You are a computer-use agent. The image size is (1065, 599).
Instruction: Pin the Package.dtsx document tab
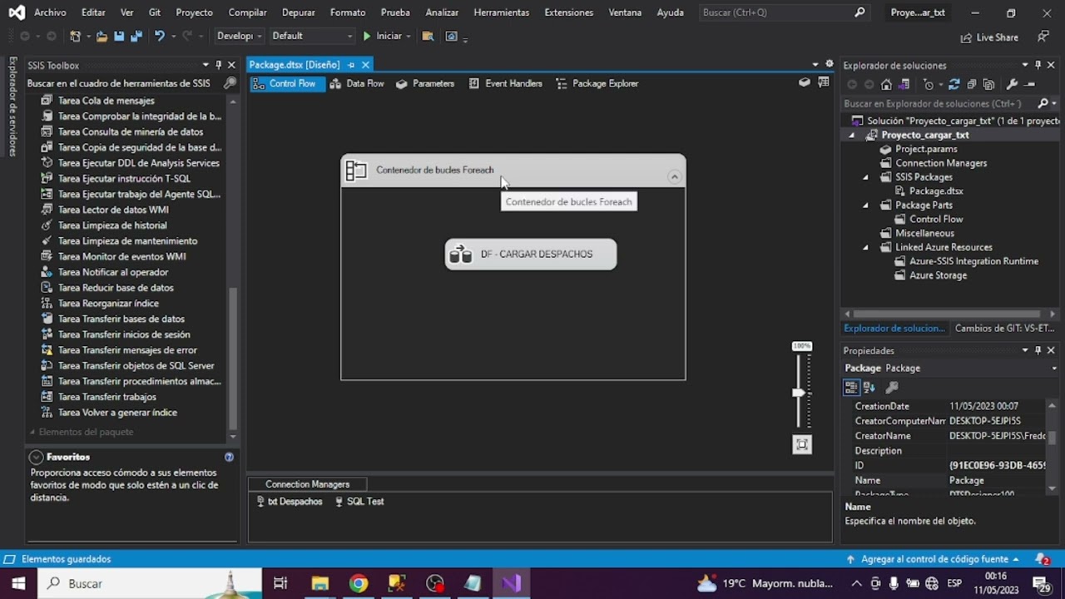pyautogui.click(x=351, y=65)
